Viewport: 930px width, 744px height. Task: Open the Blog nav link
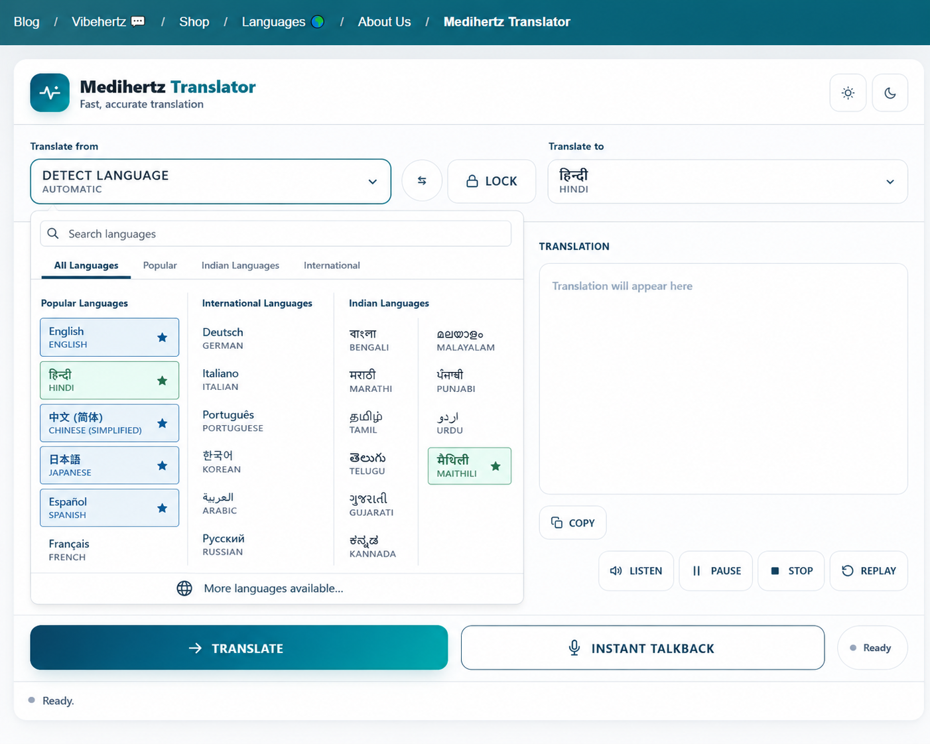[27, 22]
